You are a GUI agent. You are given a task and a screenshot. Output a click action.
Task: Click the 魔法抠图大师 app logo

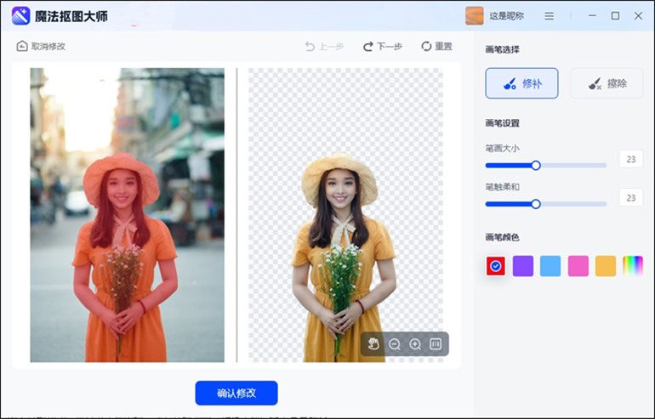click(21, 16)
